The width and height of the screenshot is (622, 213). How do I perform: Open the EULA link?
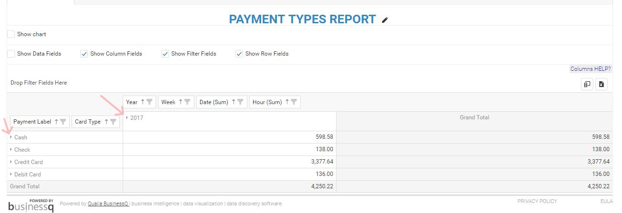606,202
